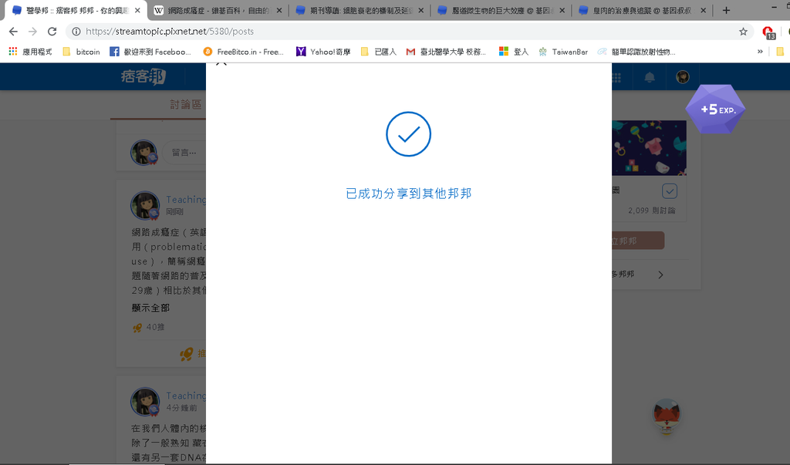Viewport: 790px width, 465px height.
Task: Select the 醫學邦 痞客邦 tab
Action: click(x=76, y=10)
